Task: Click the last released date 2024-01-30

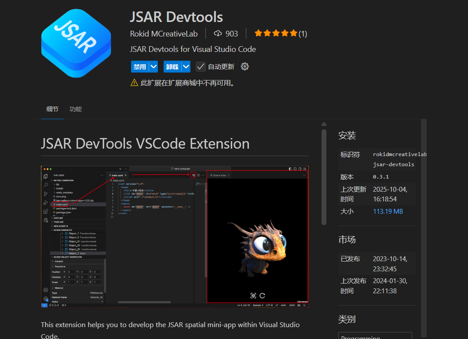Action: (390, 281)
